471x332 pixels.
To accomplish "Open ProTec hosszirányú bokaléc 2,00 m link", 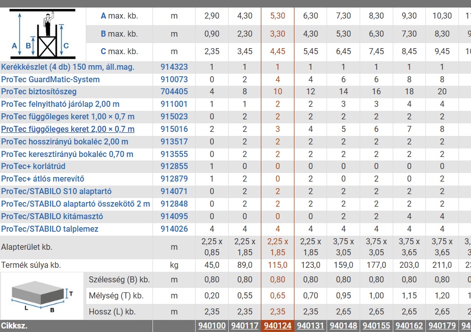I will (65, 141).
